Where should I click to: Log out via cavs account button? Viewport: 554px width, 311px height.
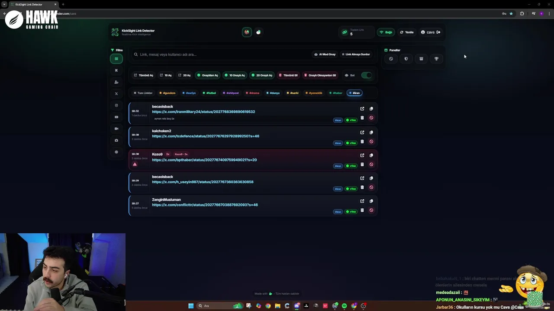431,32
